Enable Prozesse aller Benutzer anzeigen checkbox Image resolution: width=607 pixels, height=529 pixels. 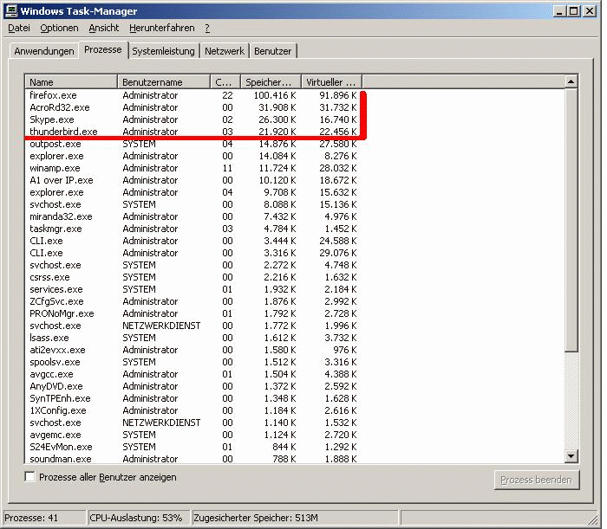[29, 477]
